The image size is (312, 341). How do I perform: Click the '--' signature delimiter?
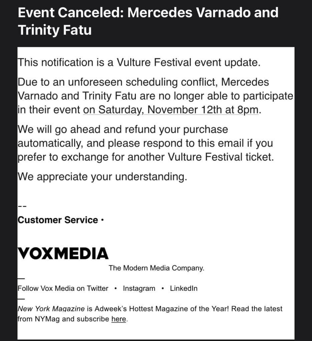pos(22,206)
